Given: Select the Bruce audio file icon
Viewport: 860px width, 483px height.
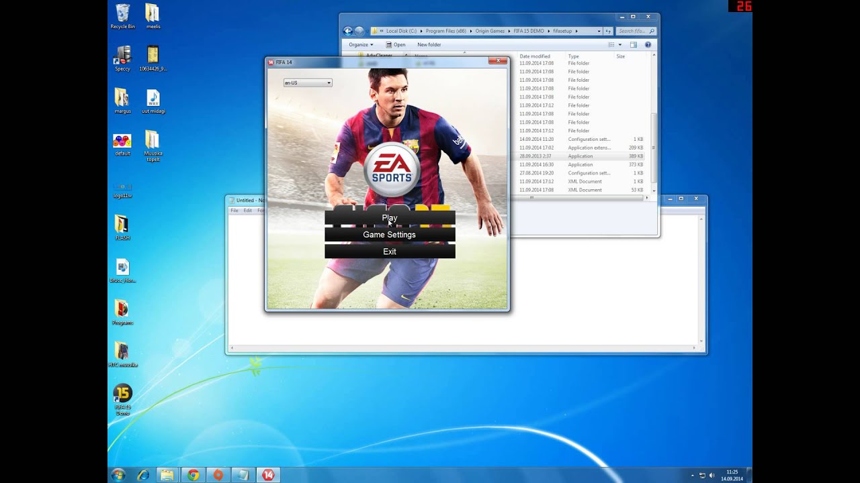Looking at the screenshot, I should pos(123,271).
